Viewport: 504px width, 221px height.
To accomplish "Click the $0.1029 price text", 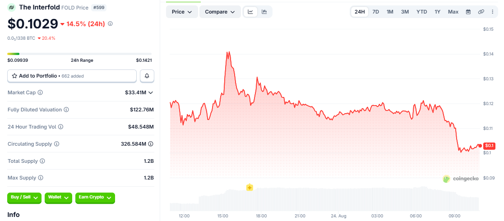I will 32,23.
